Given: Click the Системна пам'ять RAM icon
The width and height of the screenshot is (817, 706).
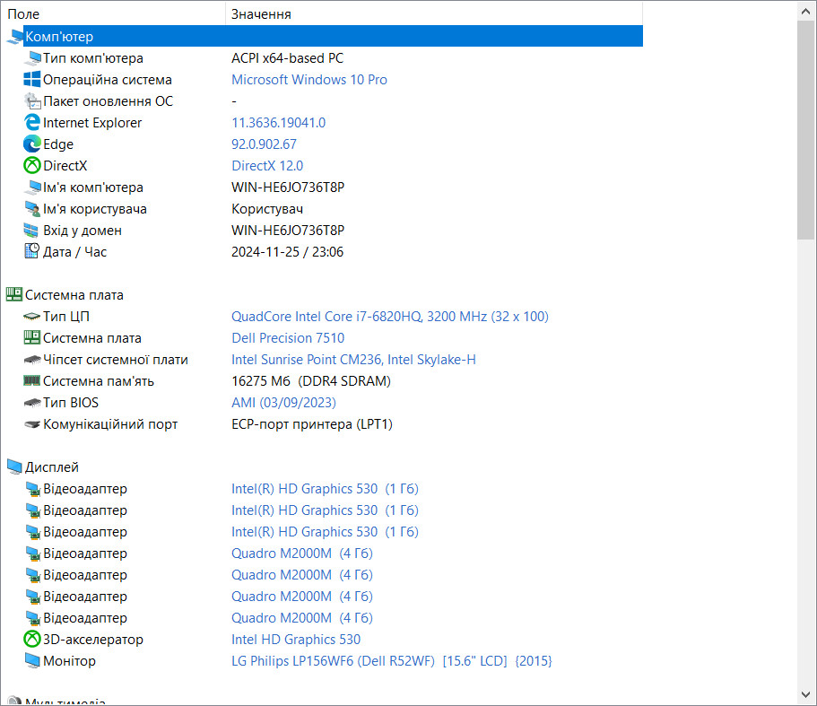Looking at the screenshot, I should point(31,381).
